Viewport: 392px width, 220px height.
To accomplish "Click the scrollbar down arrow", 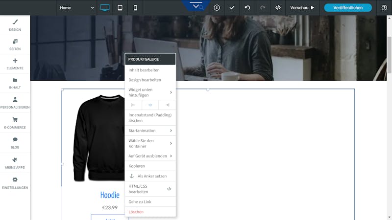I will pos(389,218).
